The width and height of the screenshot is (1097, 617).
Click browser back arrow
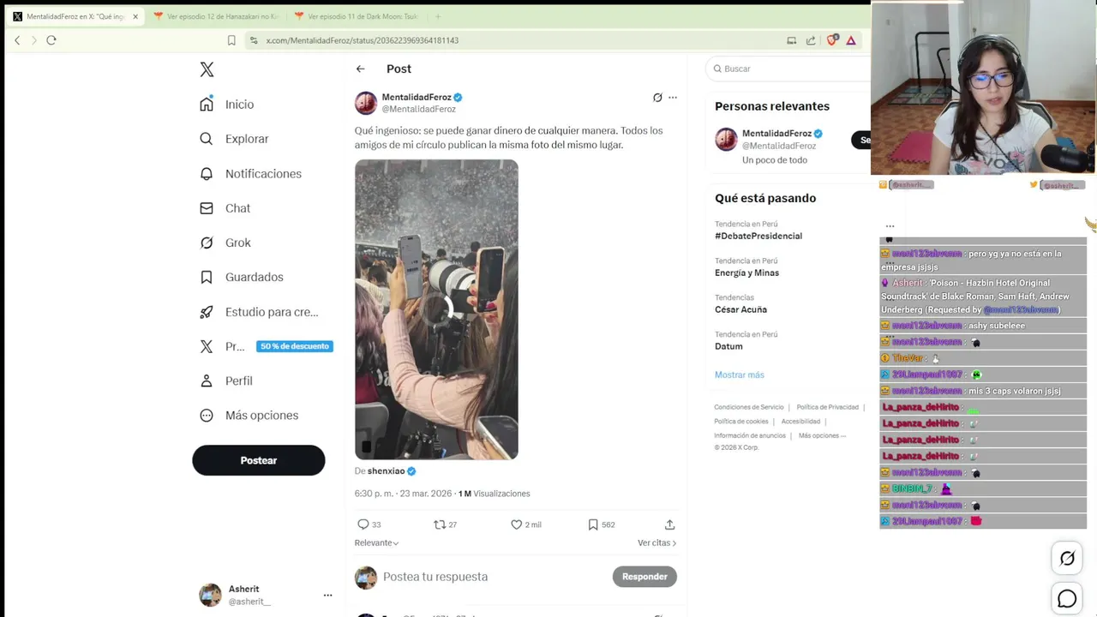click(x=17, y=40)
